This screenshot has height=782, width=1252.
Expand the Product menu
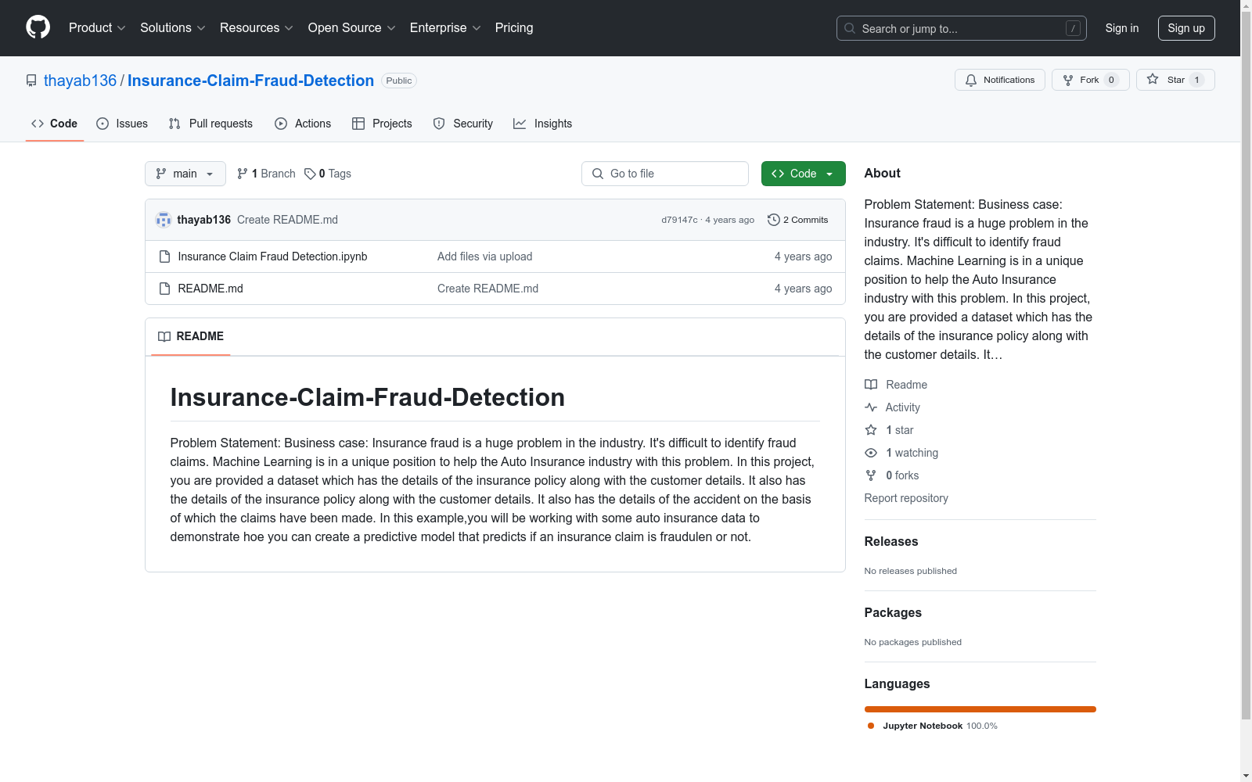tap(97, 27)
